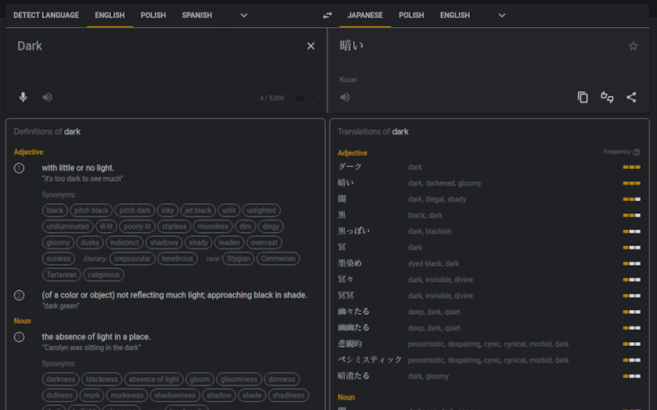Click the translation 暗澹たる
Viewport: 657px width, 410px height.
point(354,376)
